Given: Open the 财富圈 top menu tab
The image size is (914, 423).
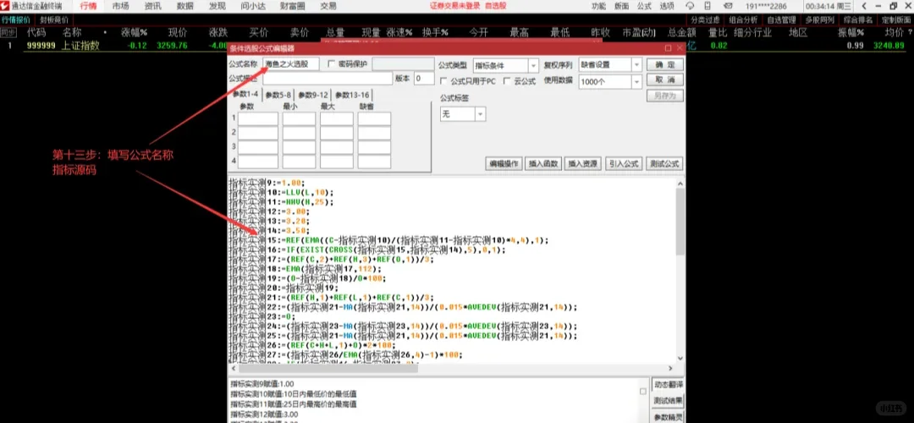Looking at the screenshot, I should click(x=291, y=7).
